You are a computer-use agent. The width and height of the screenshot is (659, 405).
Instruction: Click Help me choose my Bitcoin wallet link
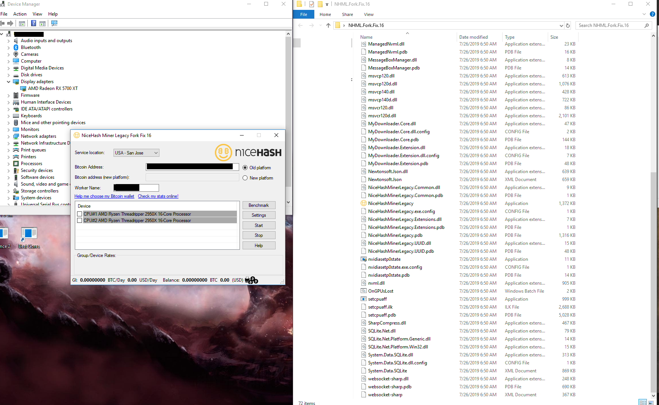point(104,196)
